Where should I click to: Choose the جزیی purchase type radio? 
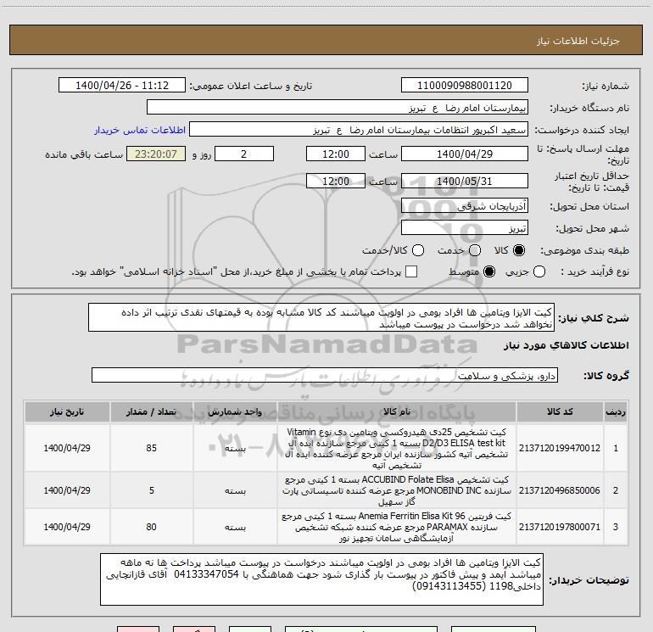coord(539,271)
